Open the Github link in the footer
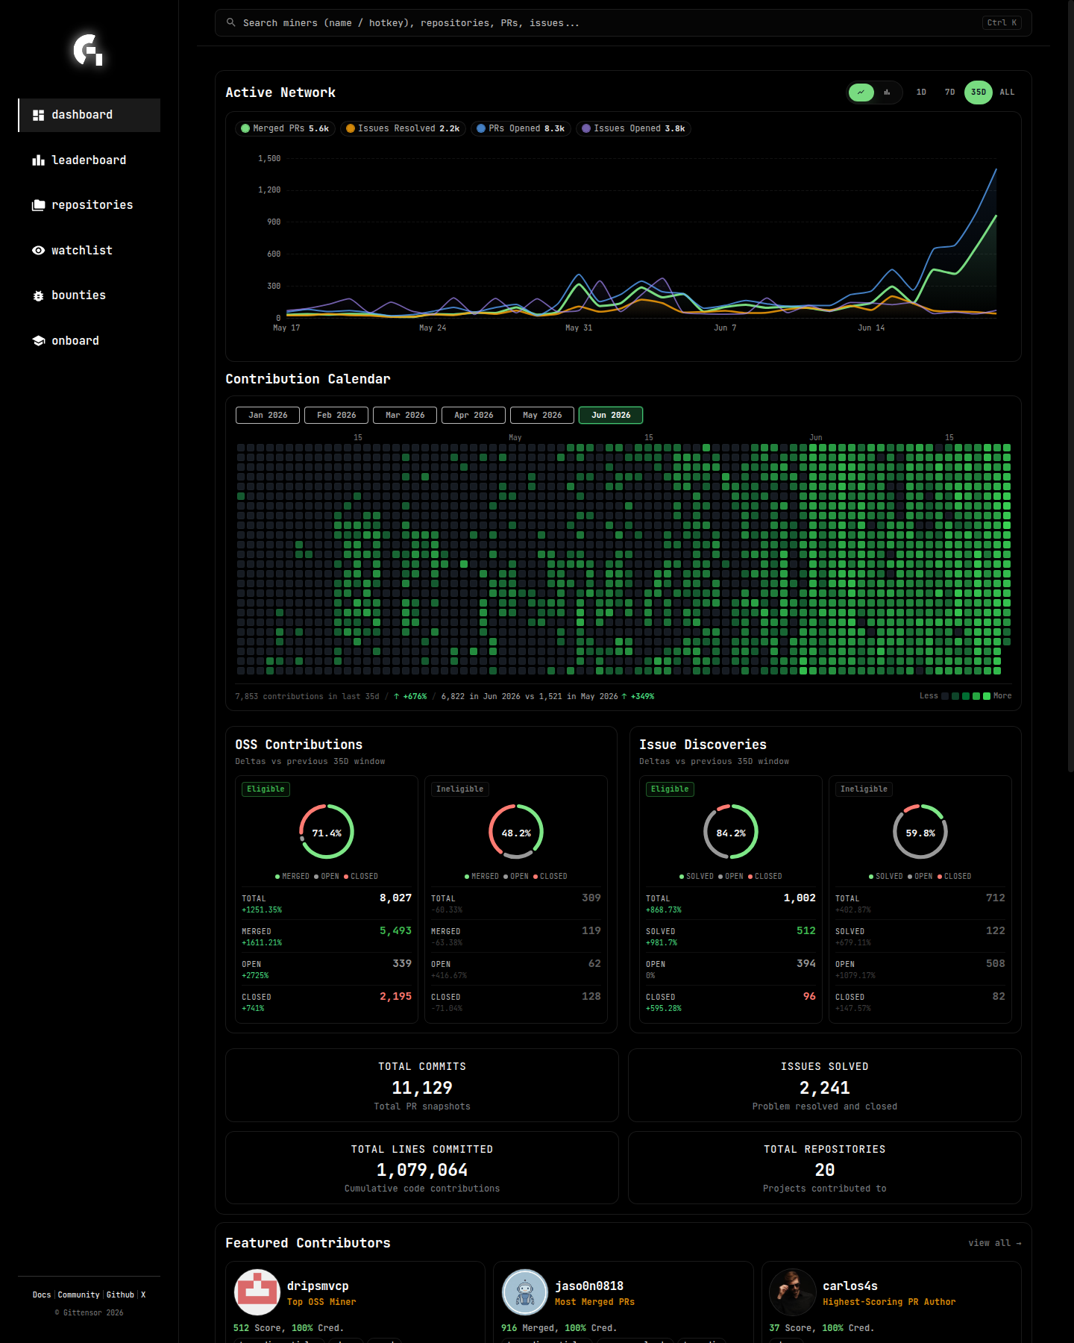Screen dimensions: 1074x1343 120,1295
